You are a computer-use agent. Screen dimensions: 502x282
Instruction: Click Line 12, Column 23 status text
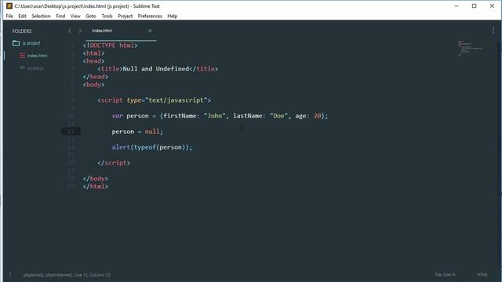(93, 275)
